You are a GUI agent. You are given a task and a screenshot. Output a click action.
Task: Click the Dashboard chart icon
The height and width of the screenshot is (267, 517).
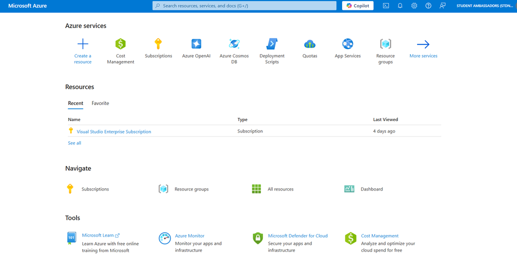pos(349,189)
